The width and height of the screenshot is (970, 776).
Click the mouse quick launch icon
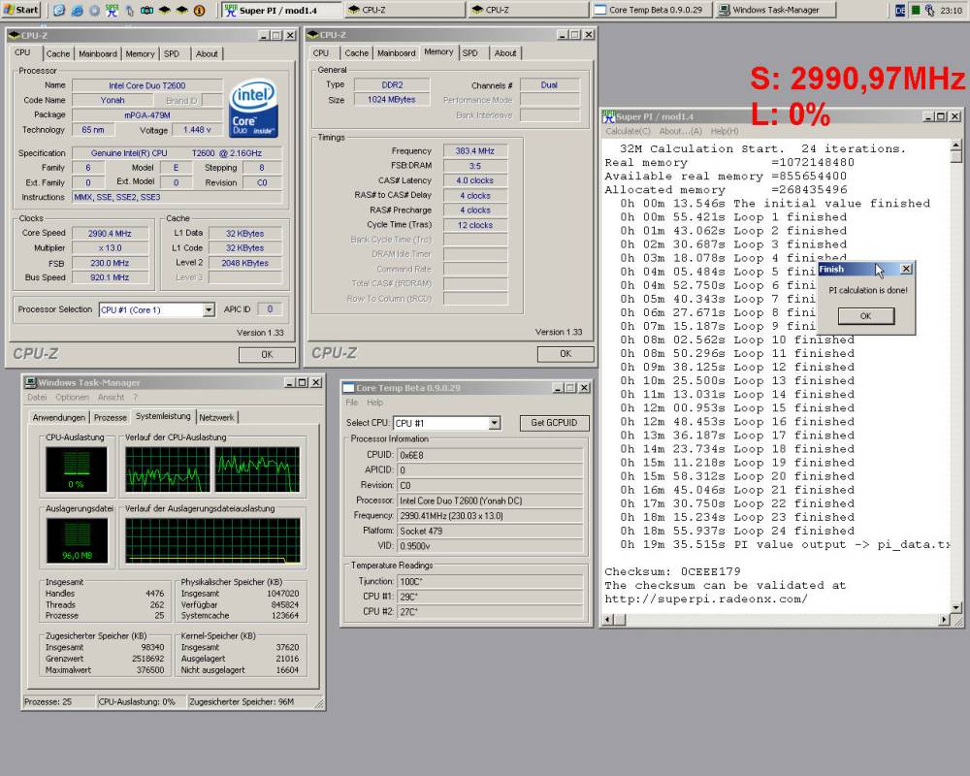[129, 10]
